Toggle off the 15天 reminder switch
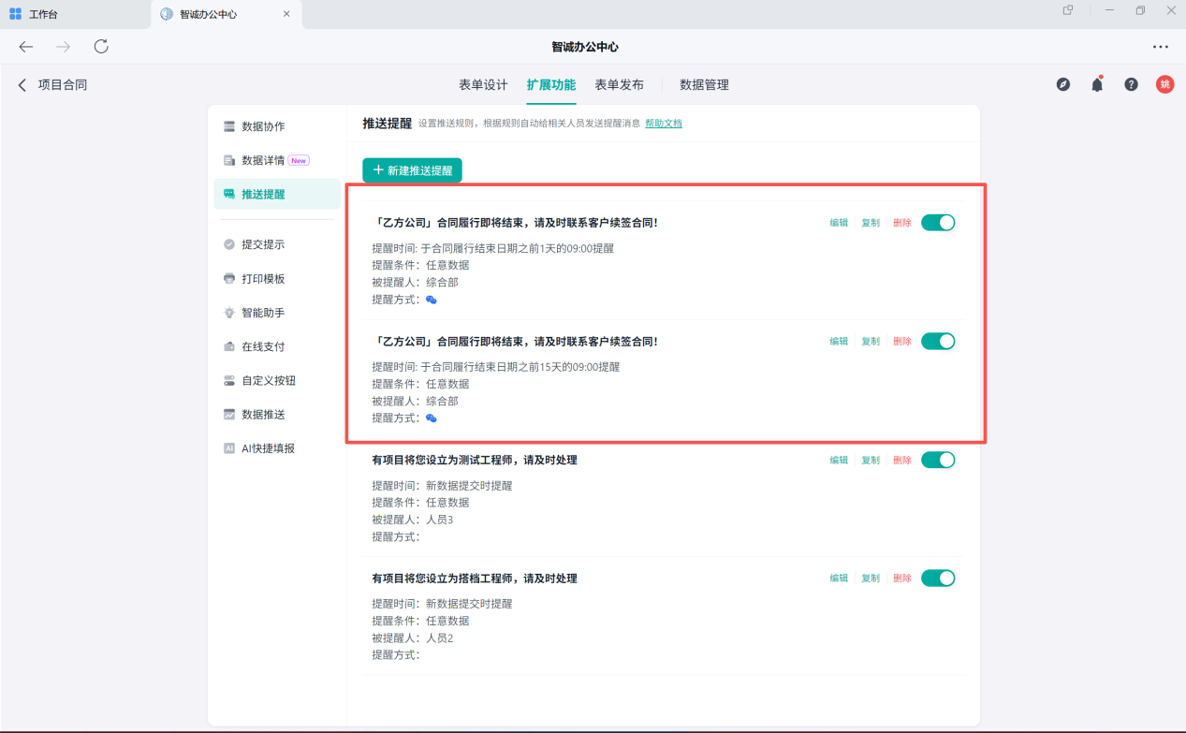1186x733 pixels. click(x=938, y=341)
